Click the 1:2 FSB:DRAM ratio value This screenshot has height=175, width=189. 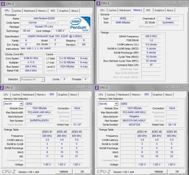(x=151, y=40)
